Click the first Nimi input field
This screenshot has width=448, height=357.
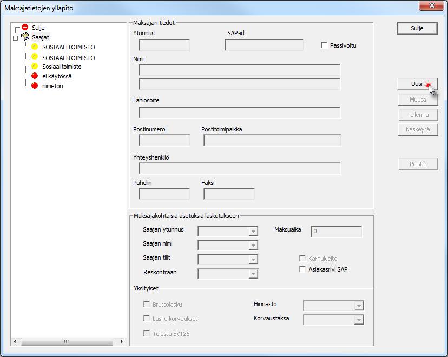(240, 70)
